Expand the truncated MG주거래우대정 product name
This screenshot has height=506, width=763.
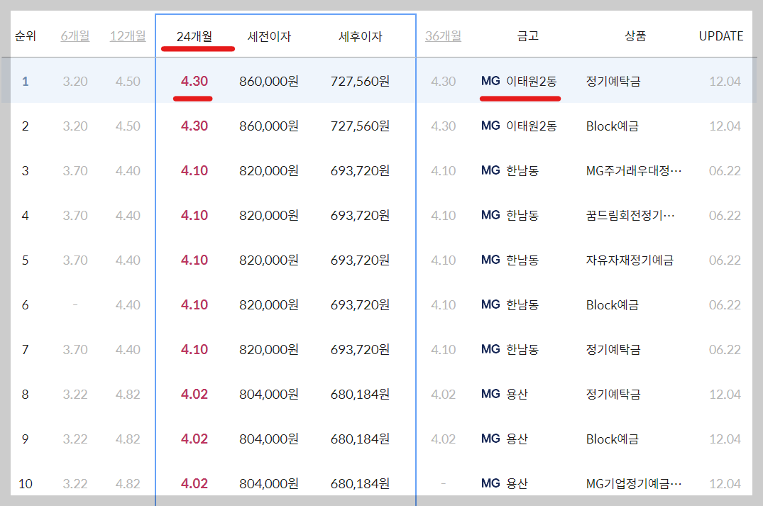coord(634,170)
